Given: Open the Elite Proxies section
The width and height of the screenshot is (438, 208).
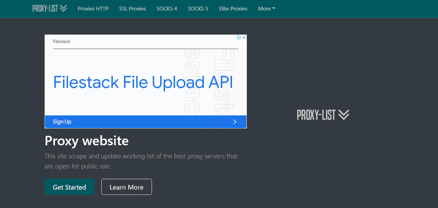Looking at the screenshot, I should [x=233, y=8].
